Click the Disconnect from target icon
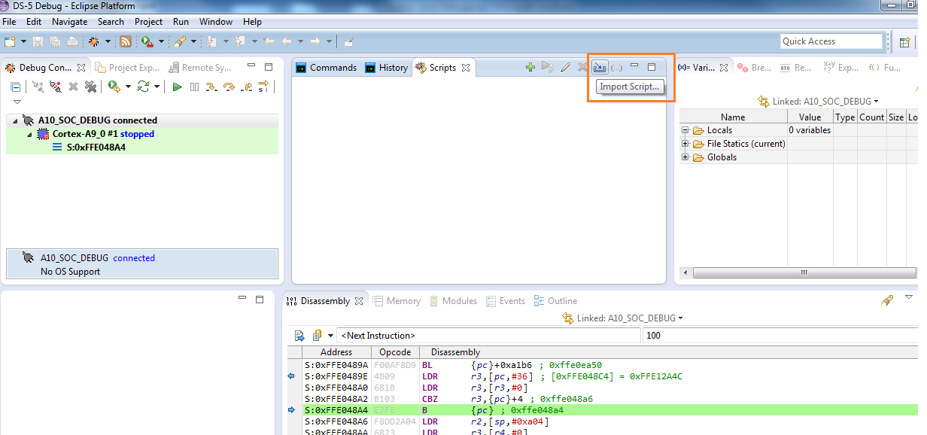Image resolution: width=927 pixels, height=435 pixels. 56,87
